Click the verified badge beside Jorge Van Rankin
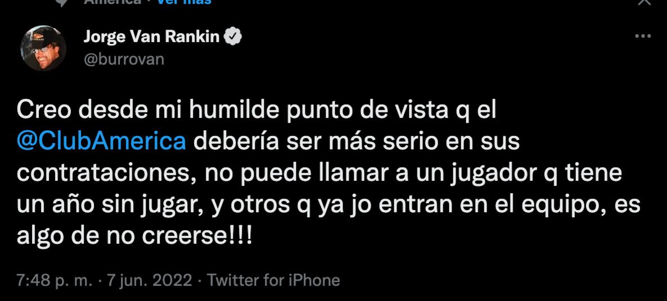 (x=234, y=38)
